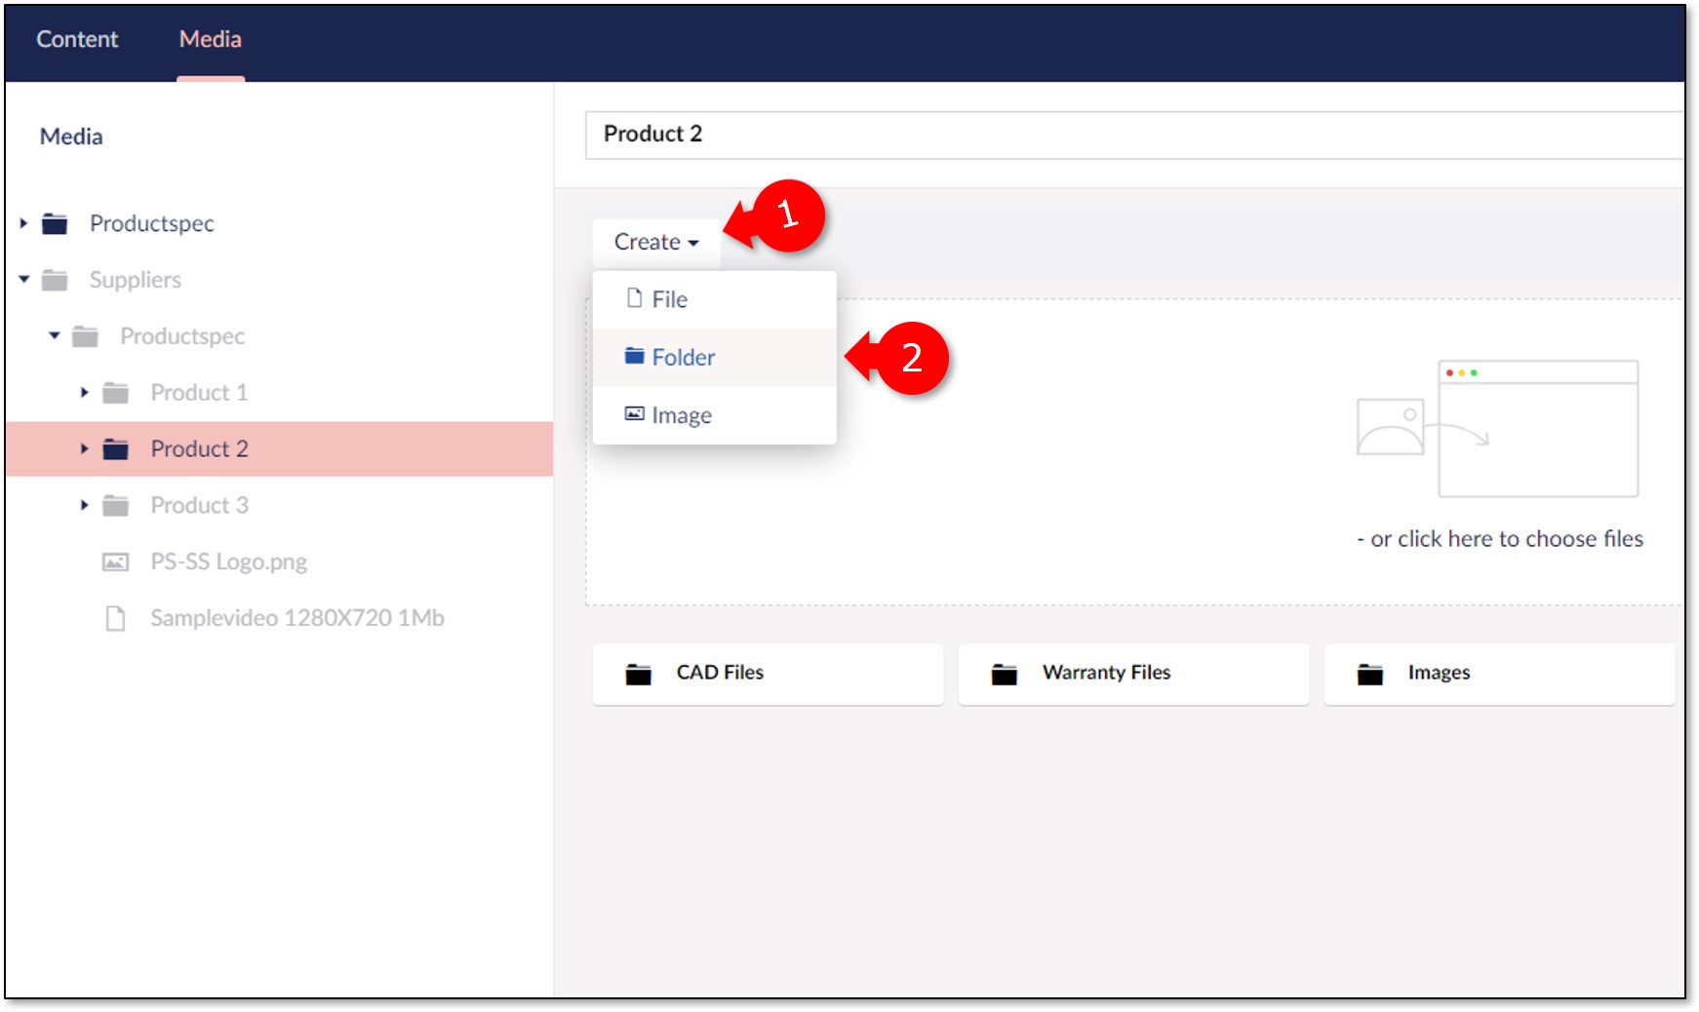Edit the Product 2 name field
The height and width of the screenshot is (1012, 1699).
tap(1134, 135)
